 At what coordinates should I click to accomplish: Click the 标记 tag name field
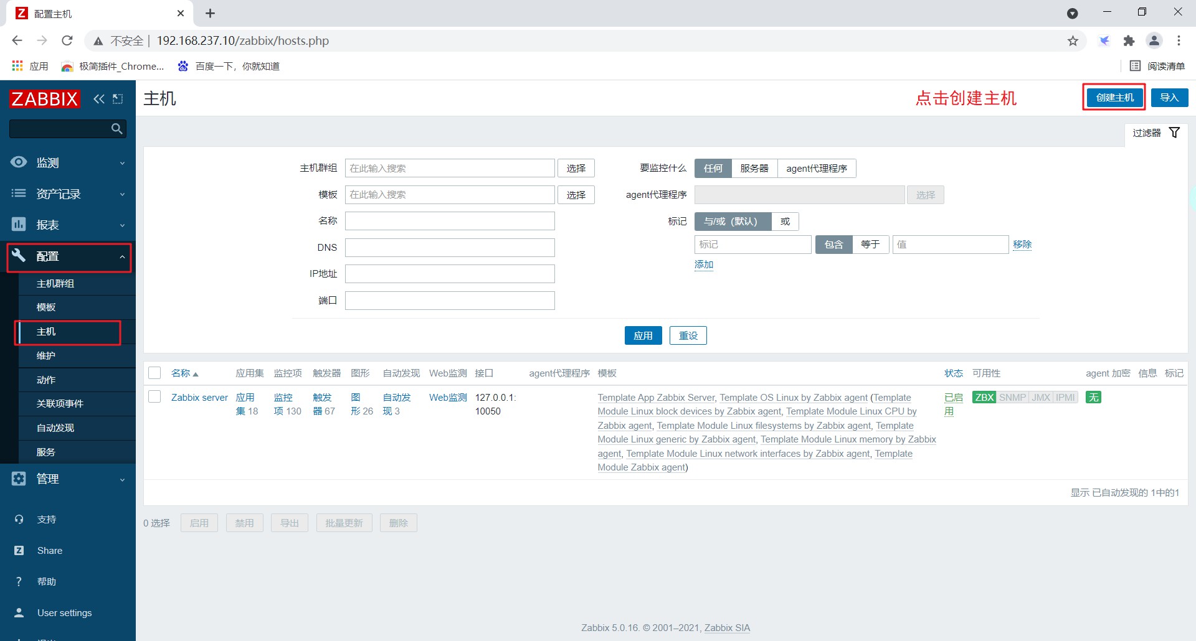tap(752, 245)
